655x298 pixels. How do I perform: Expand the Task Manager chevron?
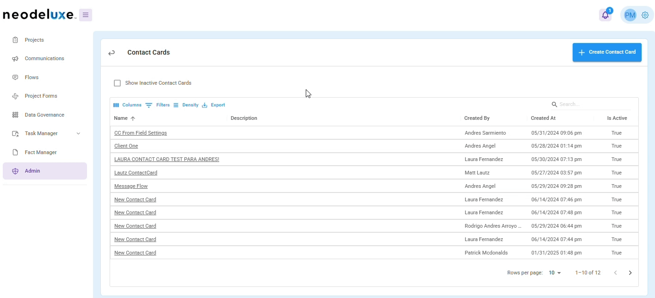pos(78,134)
